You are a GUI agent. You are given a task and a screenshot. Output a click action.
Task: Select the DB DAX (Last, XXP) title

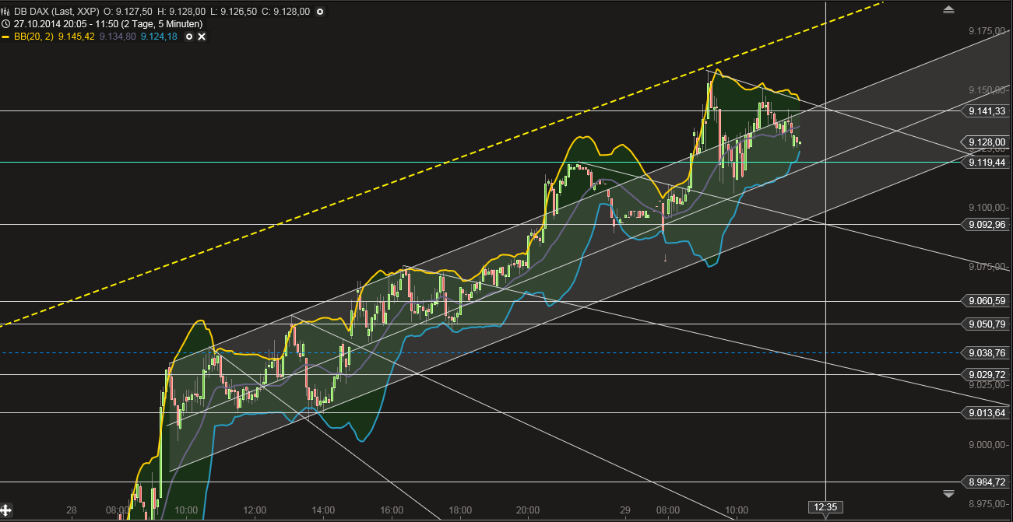[x=56, y=12]
